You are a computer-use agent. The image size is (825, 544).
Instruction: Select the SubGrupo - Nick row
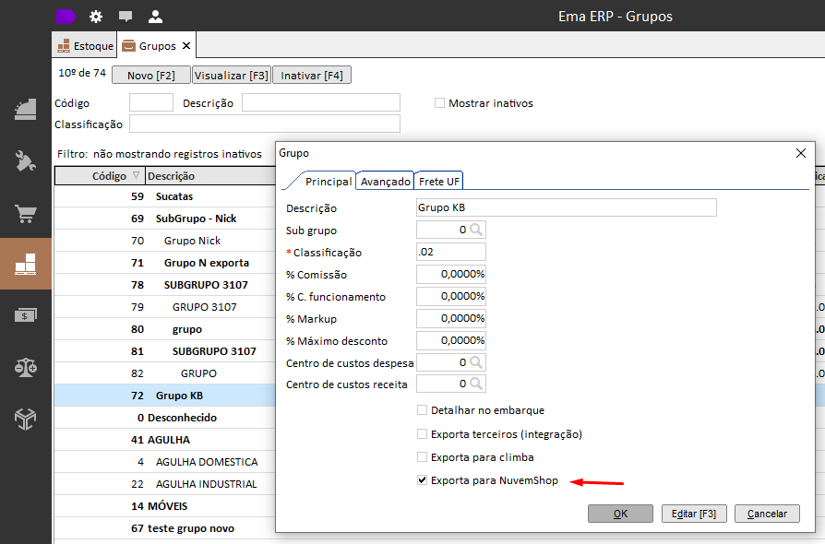[165, 219]
